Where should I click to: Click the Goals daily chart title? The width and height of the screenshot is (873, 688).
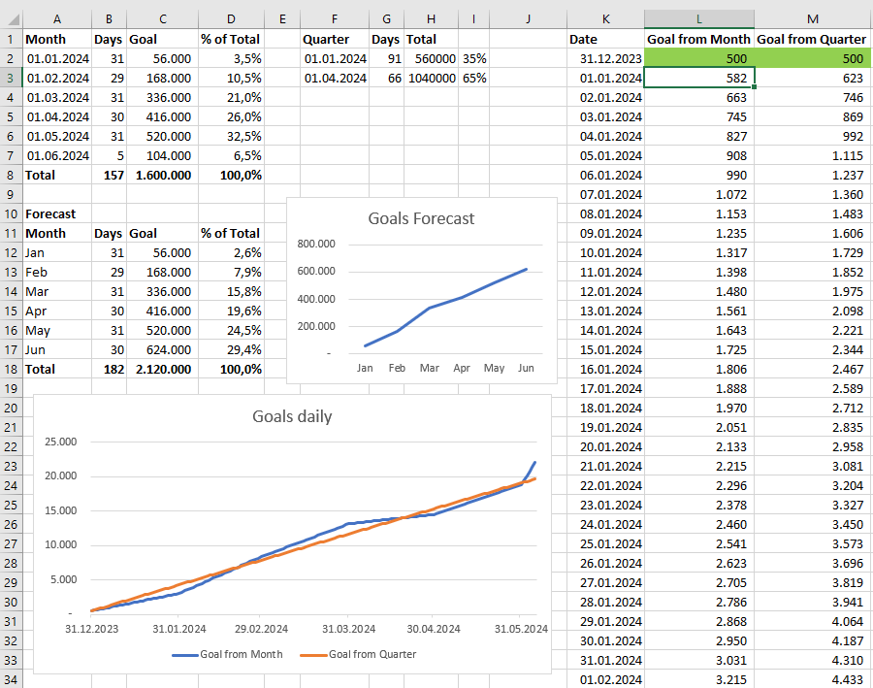coord(292,416)
